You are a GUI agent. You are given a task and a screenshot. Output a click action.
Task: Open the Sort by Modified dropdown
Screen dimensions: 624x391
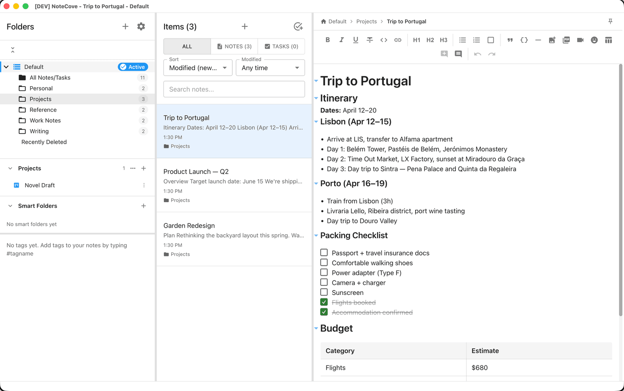198,68
